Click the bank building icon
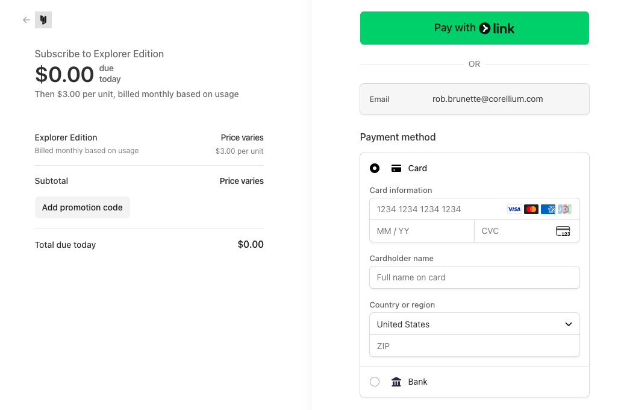This screenshot has height=410, width=618. 396,382
